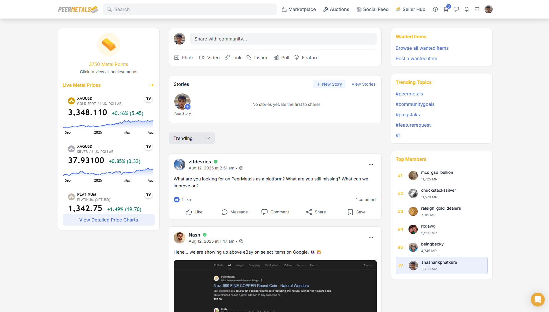Image resolution: width=549 pixels, height=312 pixels.
Task: Open TradingView icon on Platinum chart
Action: pos(148,195)
